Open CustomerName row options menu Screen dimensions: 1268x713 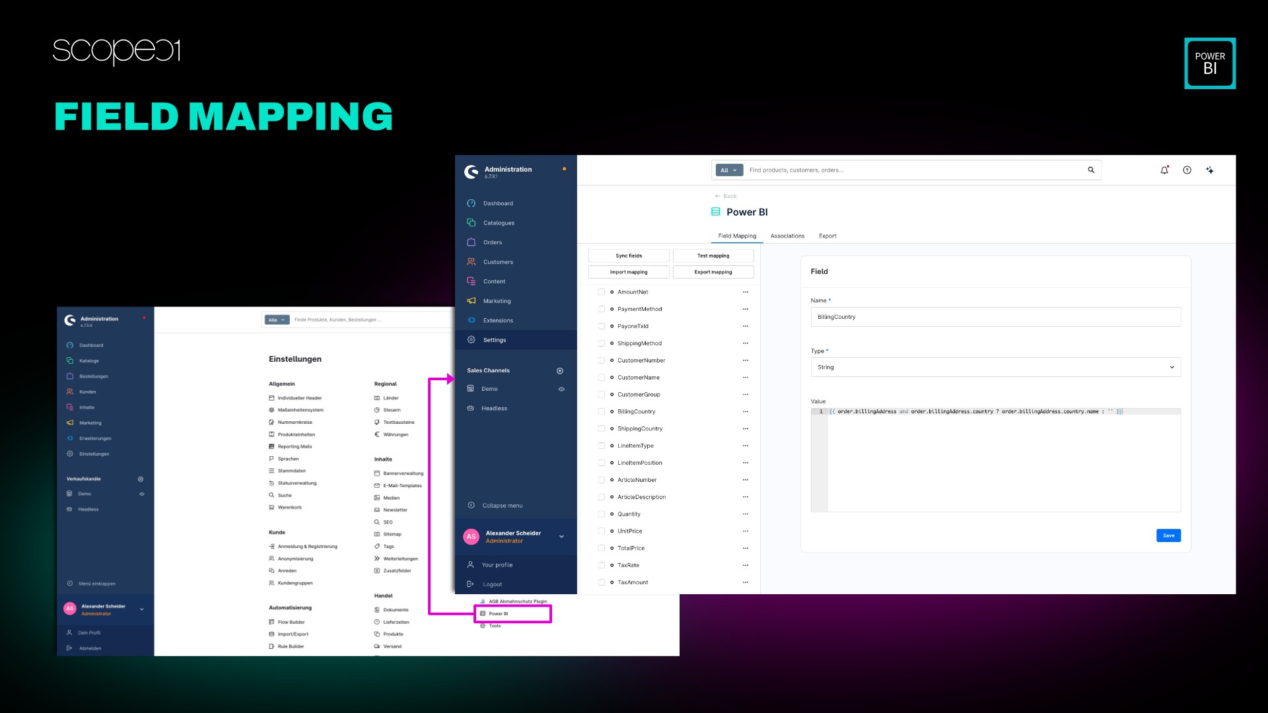tap(746, 378)
